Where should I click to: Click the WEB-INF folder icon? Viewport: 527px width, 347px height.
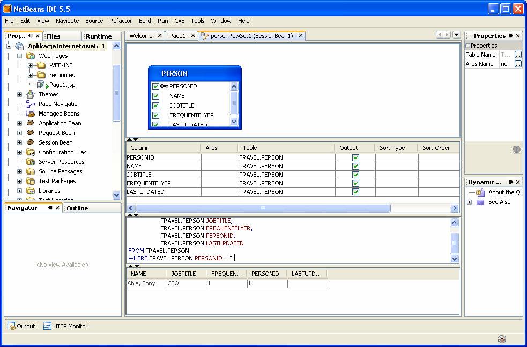(x=41, y=65)
